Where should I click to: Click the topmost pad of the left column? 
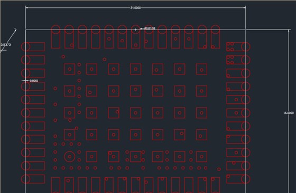tap(33, 47)
